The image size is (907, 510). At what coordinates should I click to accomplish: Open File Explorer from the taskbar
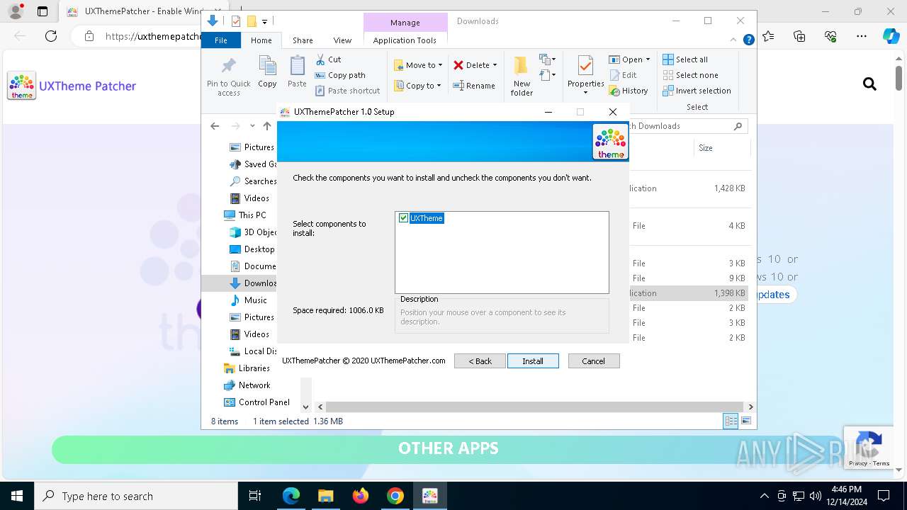tap(325, 496)
